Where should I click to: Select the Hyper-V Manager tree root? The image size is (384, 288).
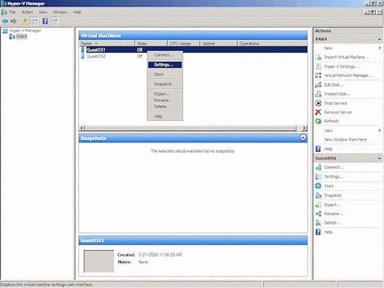[25, 31]
